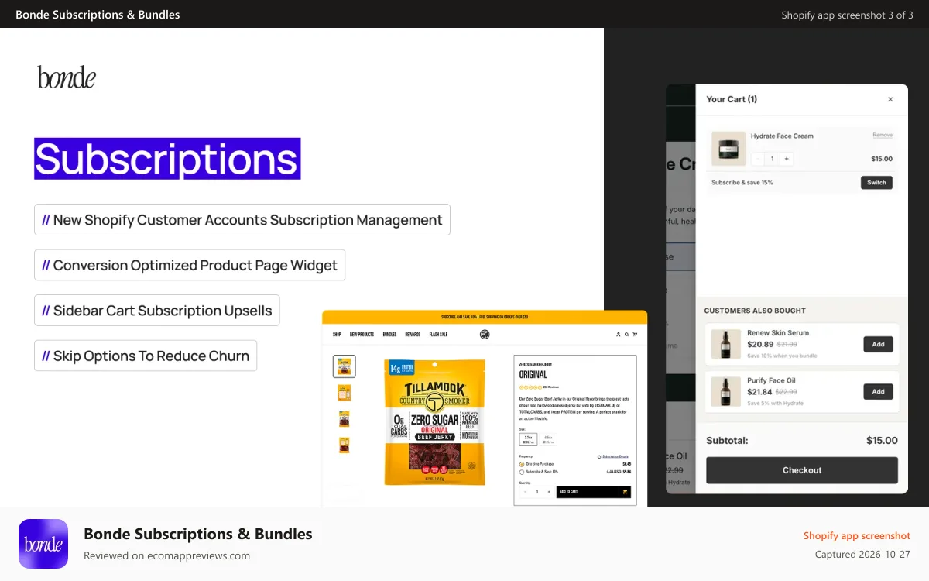Click the refresh icon beside Subscription Details
929x581 pixels.
(x=599, y=457)
